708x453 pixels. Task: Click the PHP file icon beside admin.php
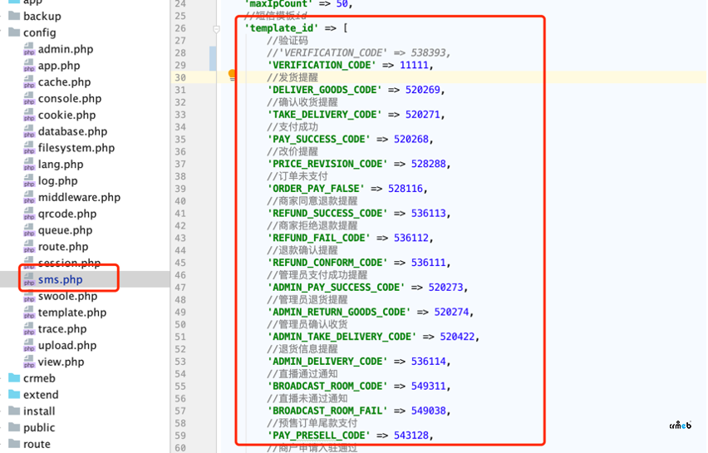click(x=29, y=50)
